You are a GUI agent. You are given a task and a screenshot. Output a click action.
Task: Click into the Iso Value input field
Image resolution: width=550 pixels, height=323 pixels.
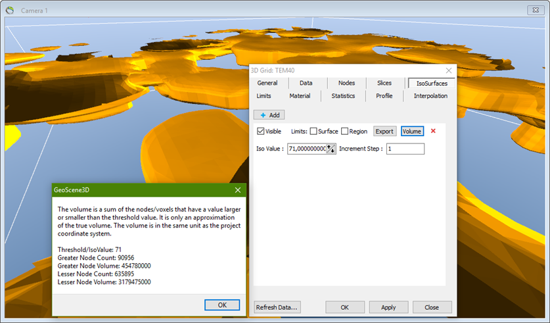pos(307,149)
